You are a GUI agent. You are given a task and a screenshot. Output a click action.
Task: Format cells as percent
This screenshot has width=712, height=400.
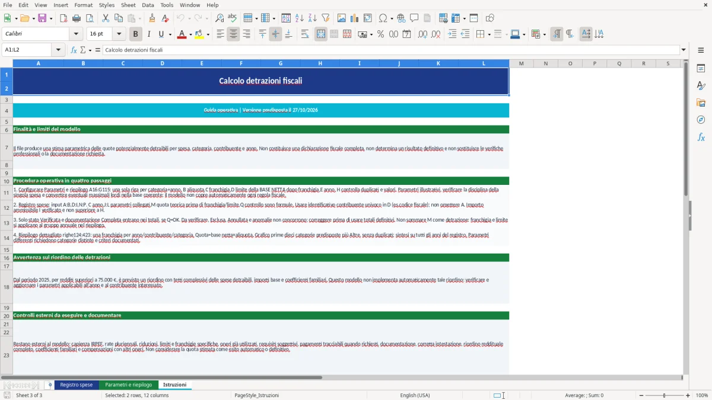[380, 34]
